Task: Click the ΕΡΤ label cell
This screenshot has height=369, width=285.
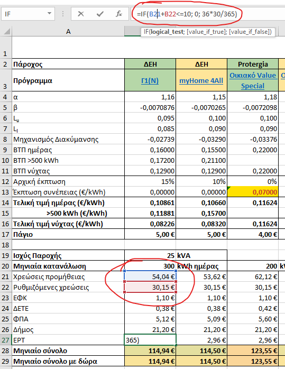Action: click(68, 340)
